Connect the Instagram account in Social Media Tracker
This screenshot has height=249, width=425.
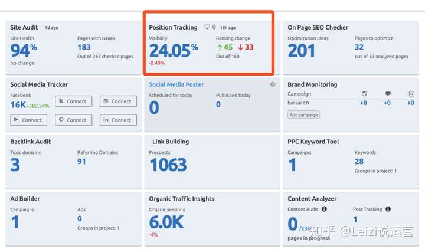(x=118, y=101)
